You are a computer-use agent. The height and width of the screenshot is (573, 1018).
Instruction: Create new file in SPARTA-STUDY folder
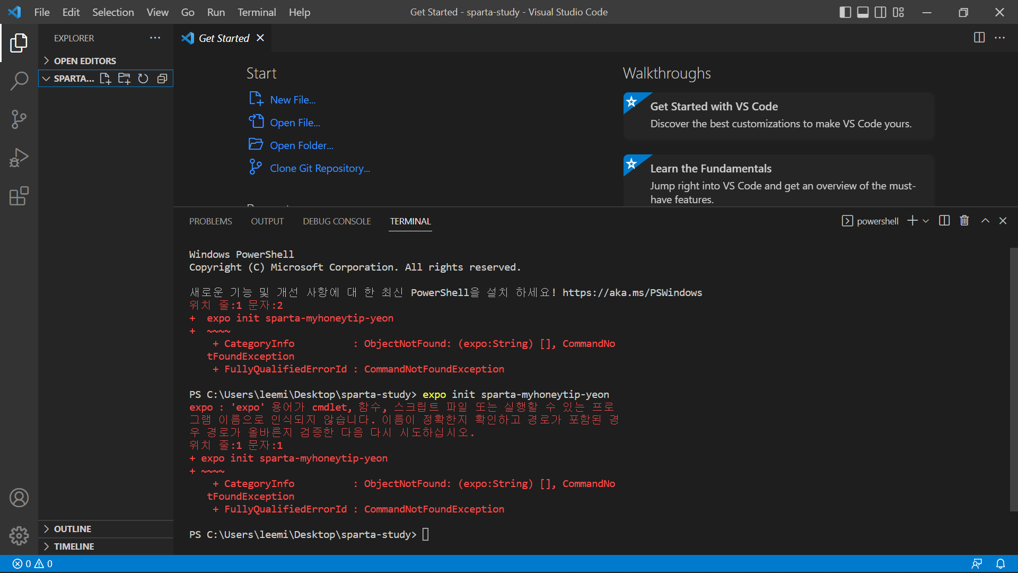[105, 79]
